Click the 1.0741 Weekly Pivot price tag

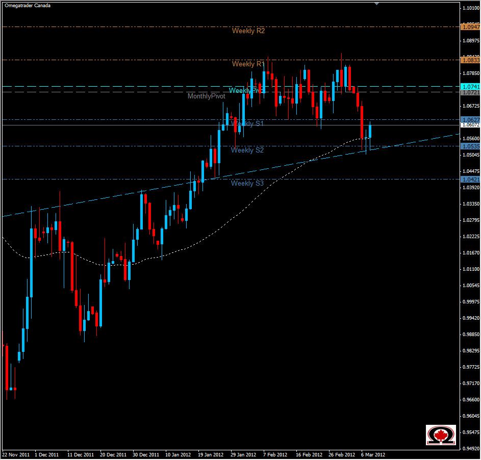tap(470, 87)
